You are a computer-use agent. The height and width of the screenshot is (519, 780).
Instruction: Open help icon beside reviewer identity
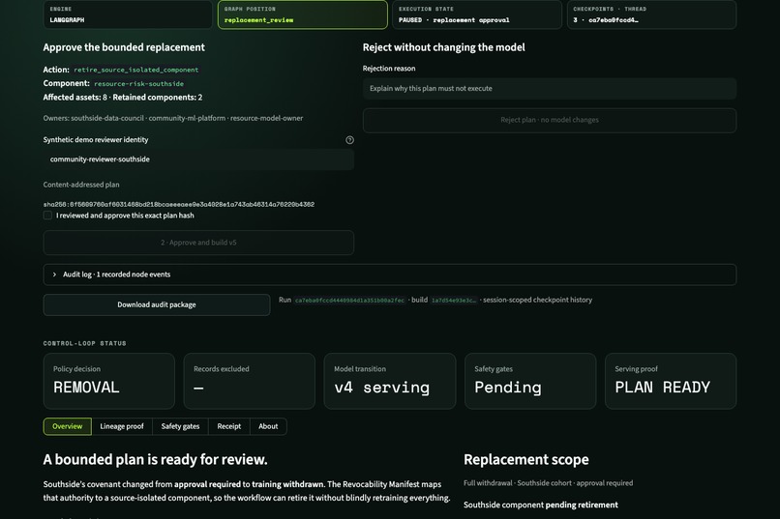[349, 140]
